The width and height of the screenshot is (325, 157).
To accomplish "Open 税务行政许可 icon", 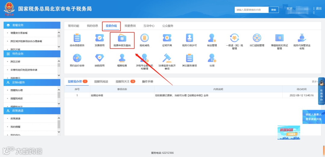I will coord(190,38).
